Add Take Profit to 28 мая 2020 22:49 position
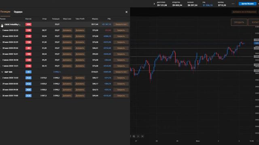259x145 pixels. click(80, 36)
